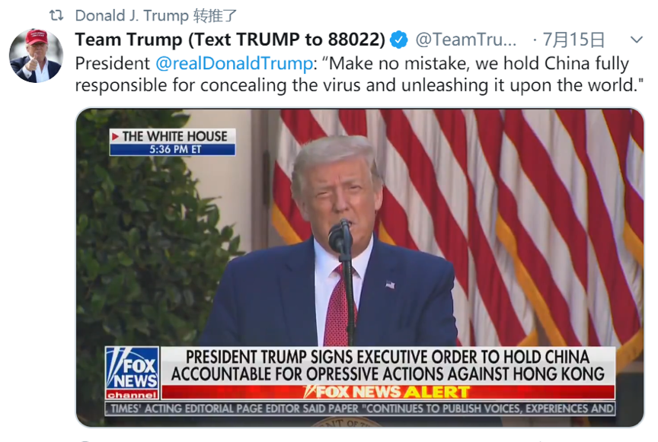The image size is (658, 442).
Task: Click the tweet text about concealing the virus
Action: click(x=359, y=75)
